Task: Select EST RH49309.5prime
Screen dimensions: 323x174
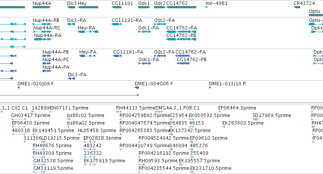Action: [x=39, y=157]
